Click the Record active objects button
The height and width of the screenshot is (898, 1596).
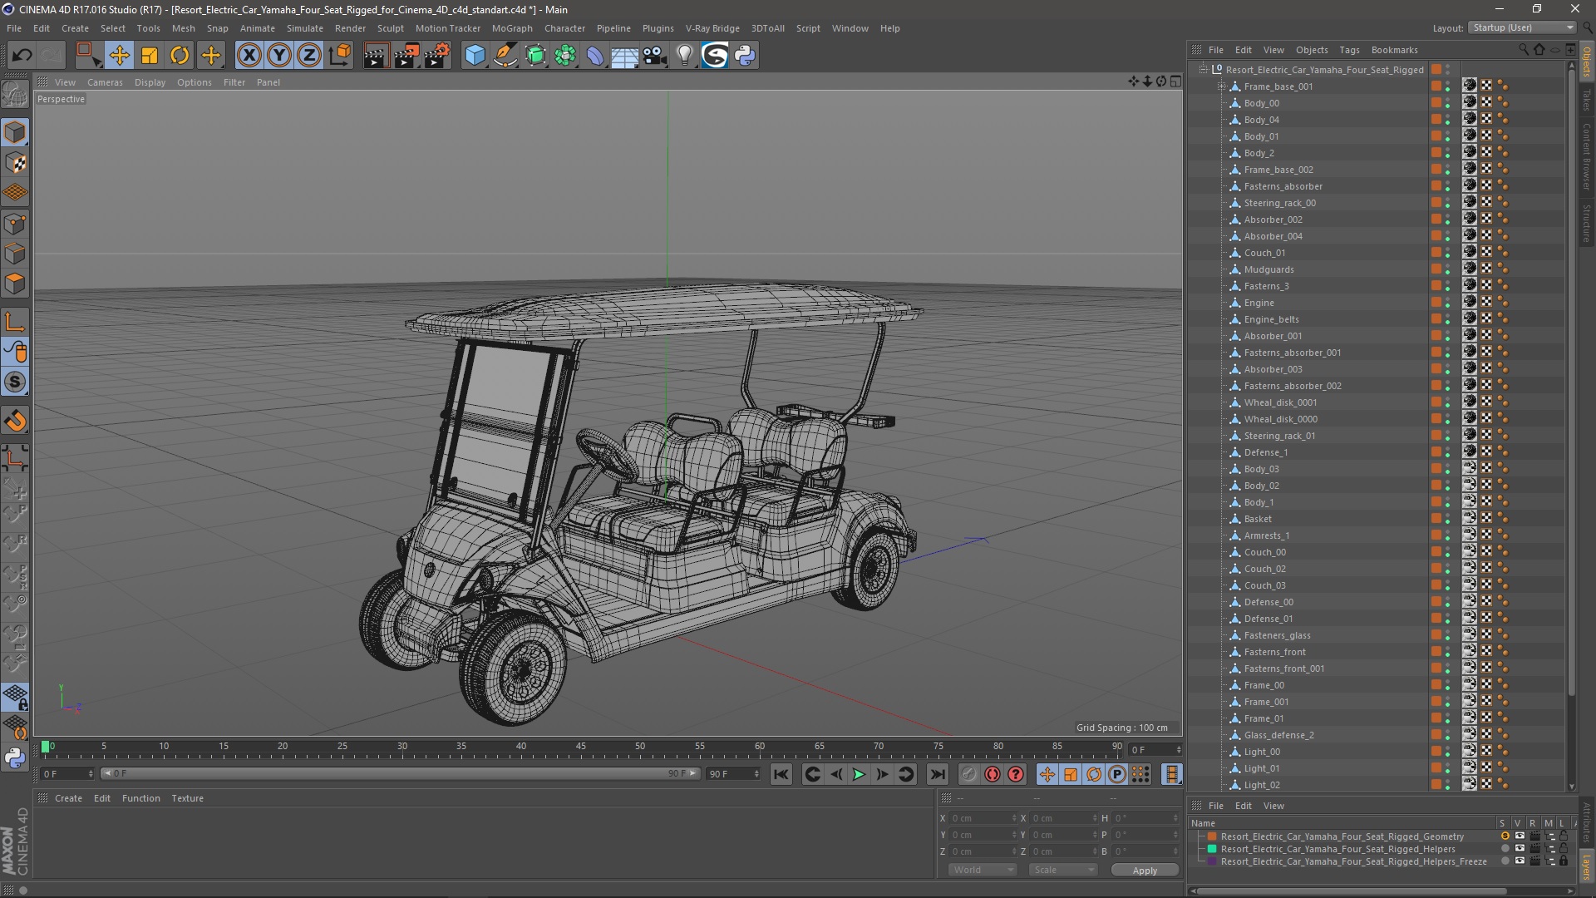969,774
